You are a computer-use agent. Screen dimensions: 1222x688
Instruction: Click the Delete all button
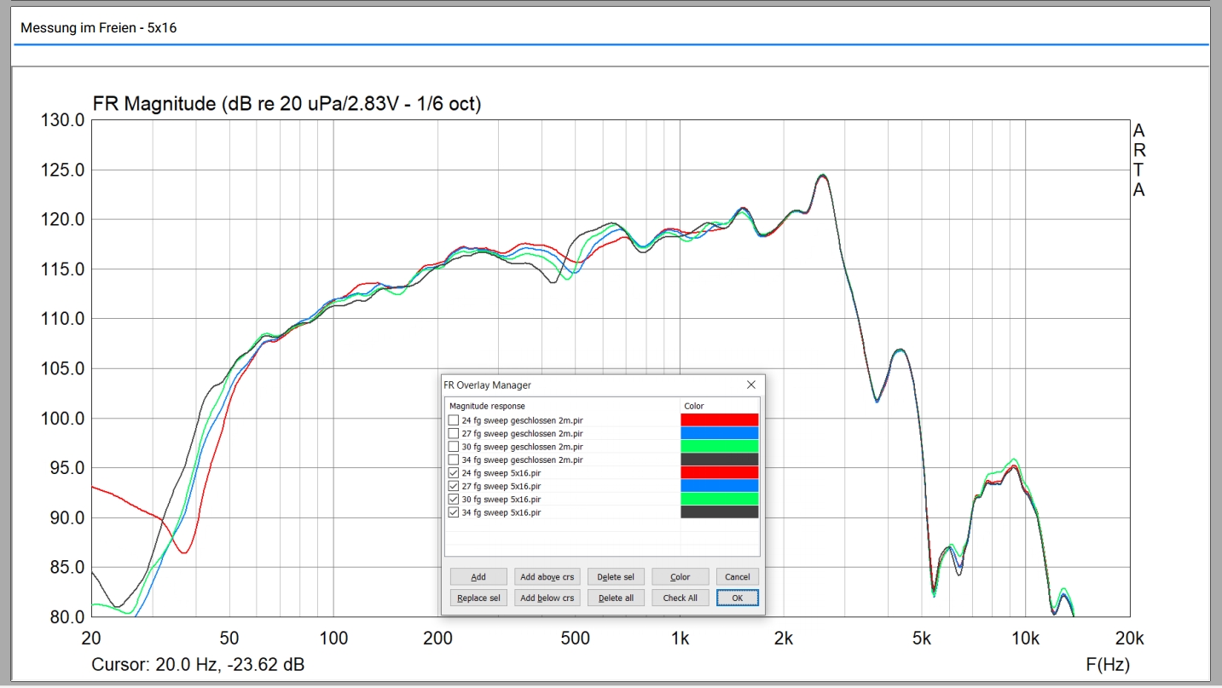(x=616, y=598)
